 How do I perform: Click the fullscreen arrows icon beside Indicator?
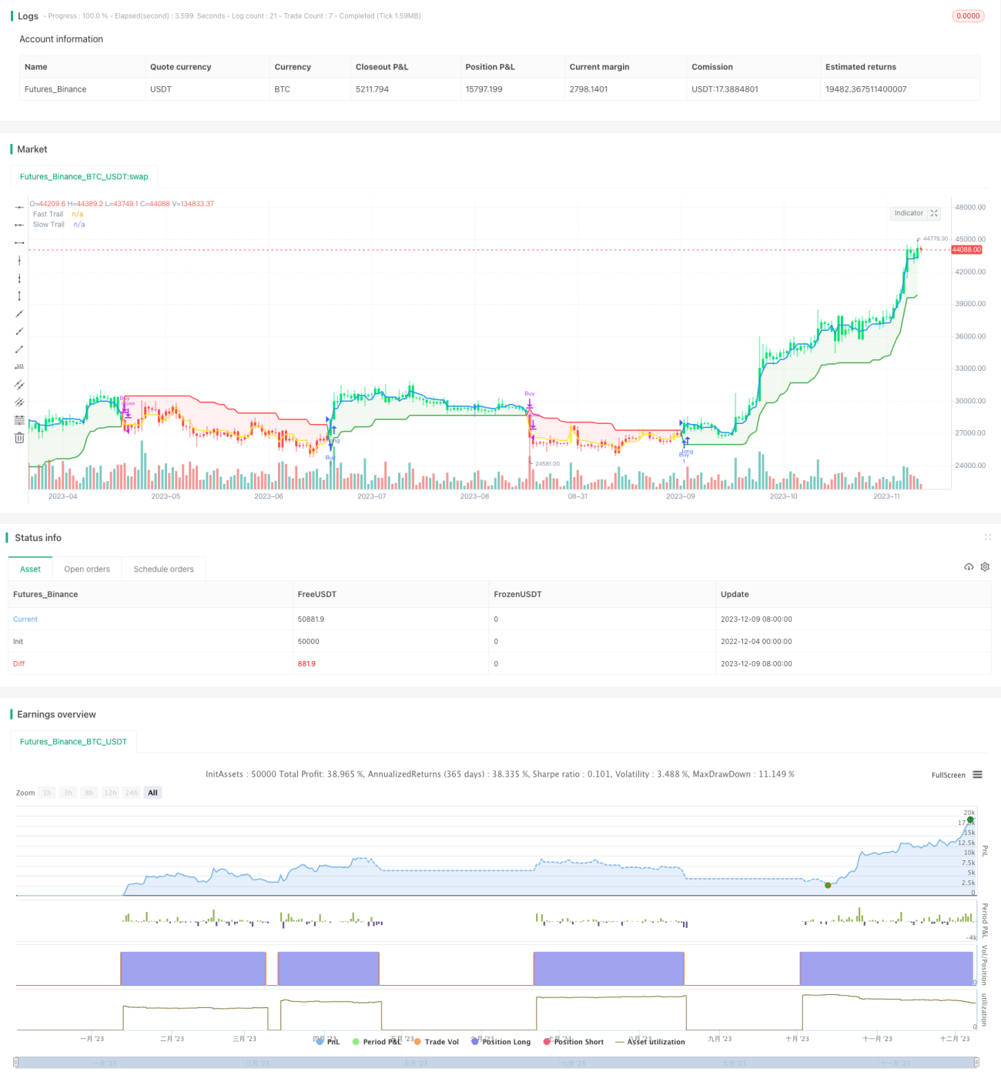pos(934,213)
